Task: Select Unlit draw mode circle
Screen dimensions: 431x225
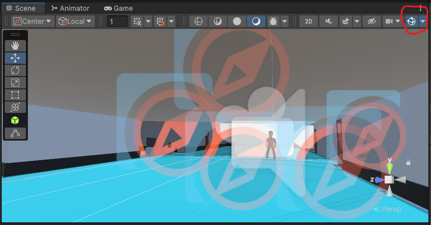Action: click(237, 21)
